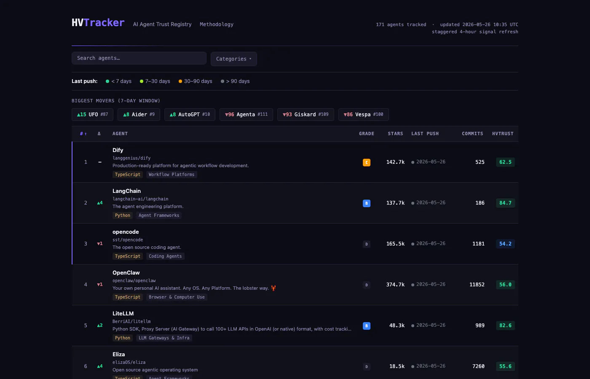Click the down-1 rank change arrow for opencode
This screenshot has width=590, height=379.
click(x=100, y=244)
